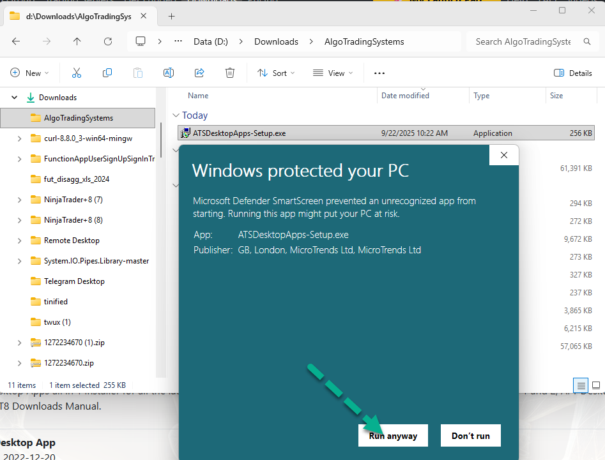
Task: Open the hidden breadcrumb path ellipsis
Action: coord(178,41)
